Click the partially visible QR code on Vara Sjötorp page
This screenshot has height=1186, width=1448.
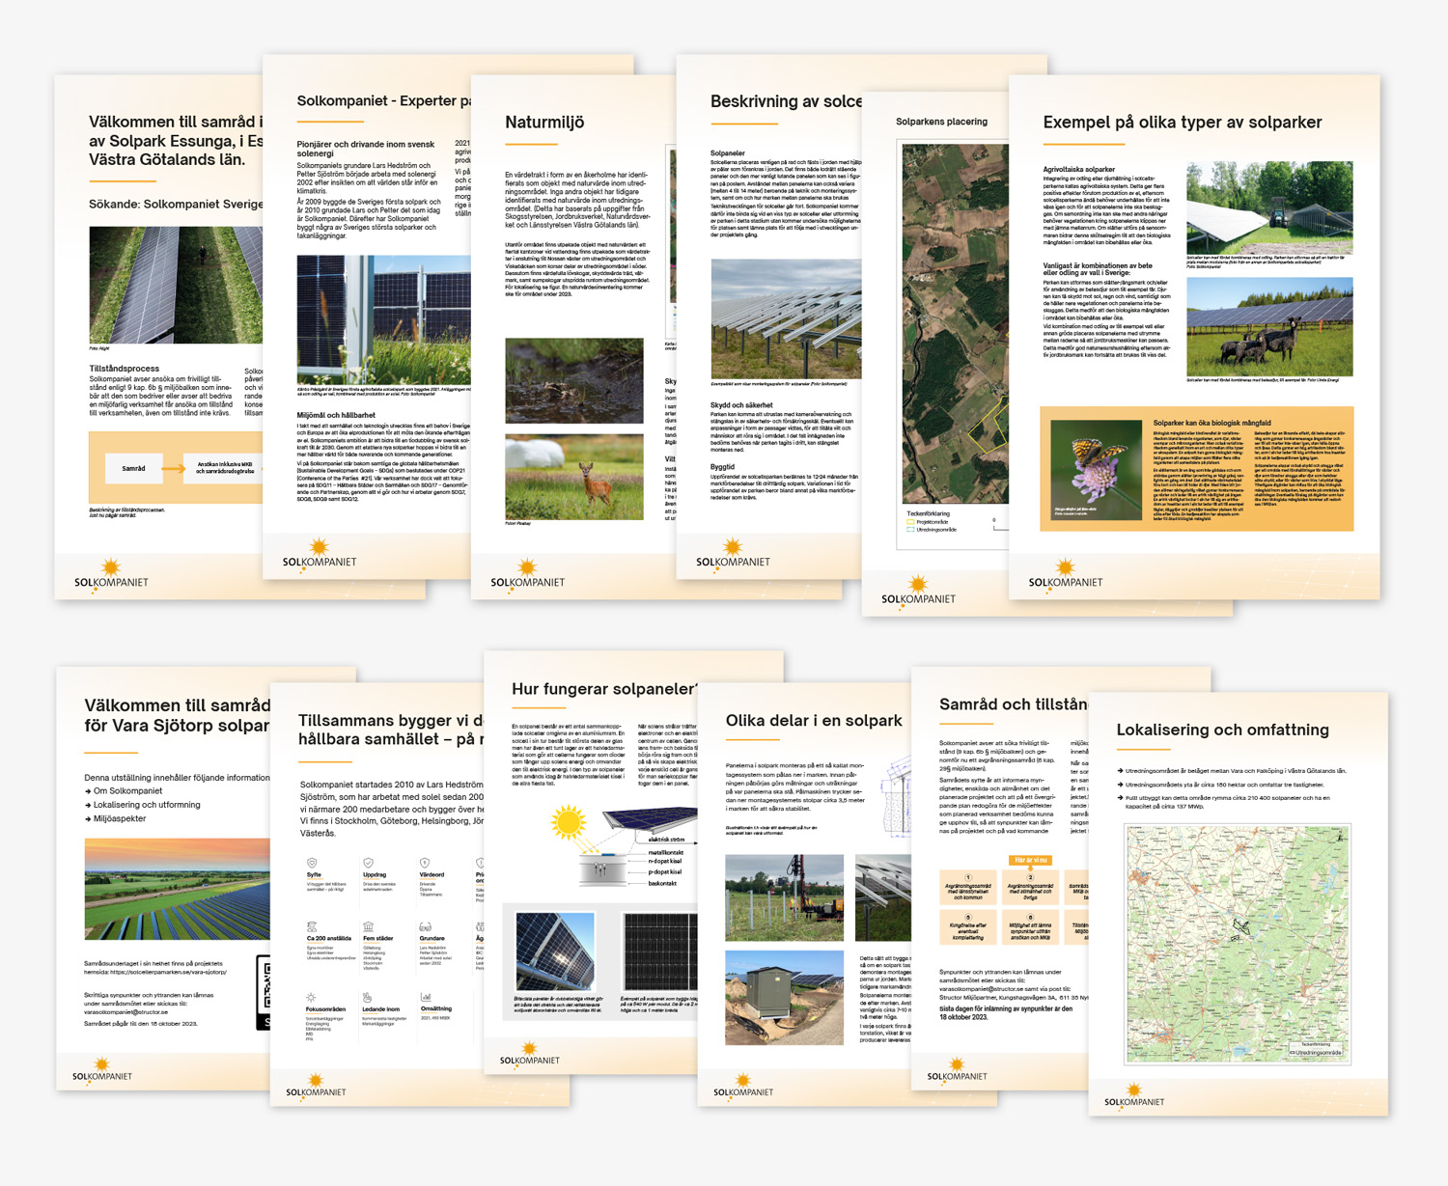tap(264, 992)
